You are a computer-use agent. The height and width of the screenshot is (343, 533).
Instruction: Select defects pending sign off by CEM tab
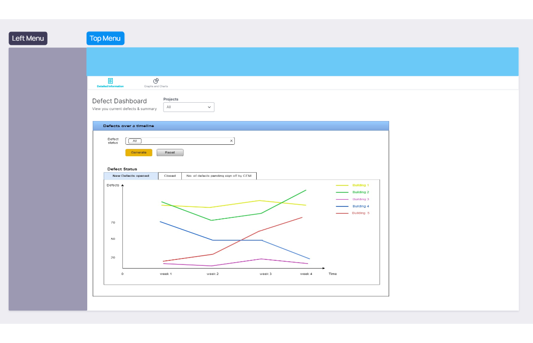click(219, 176)
